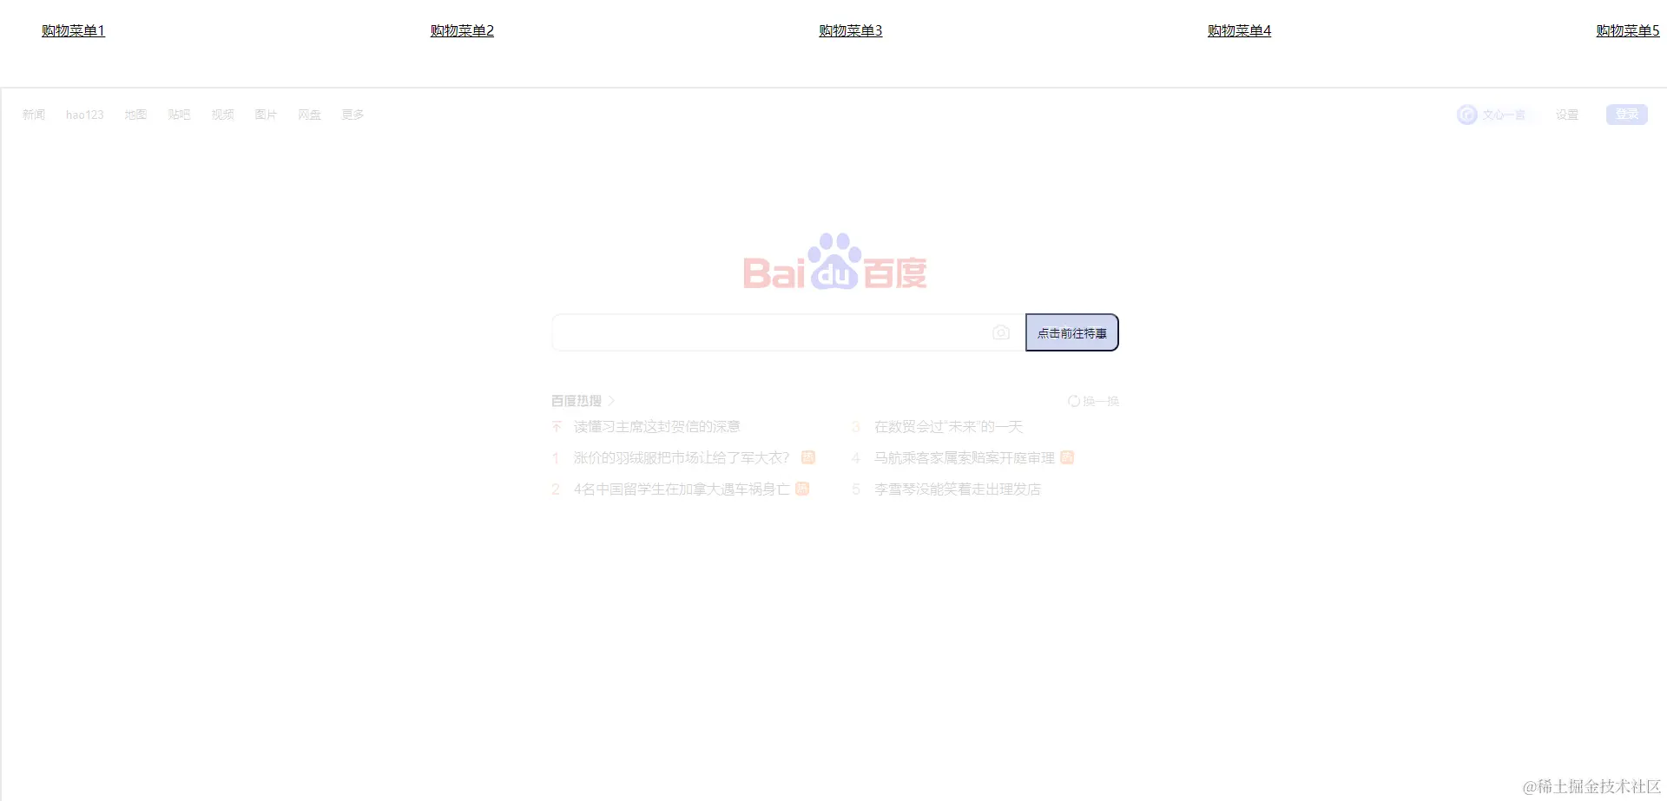The height and width of the screenshot is (801, 1667).
Task: Click the 登录 button
Action: (1627, 115)
